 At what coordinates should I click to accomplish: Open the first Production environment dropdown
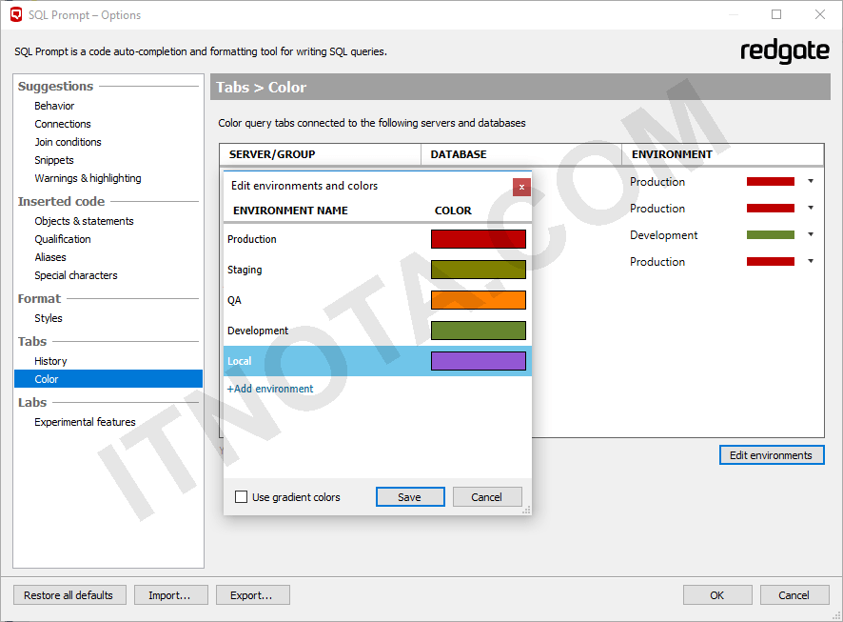[810, 181]
